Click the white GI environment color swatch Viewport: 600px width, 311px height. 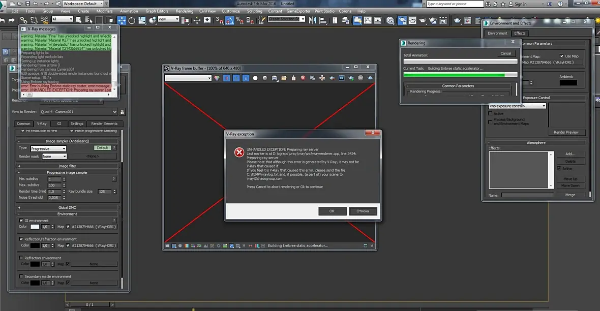(x=35, y=227)
